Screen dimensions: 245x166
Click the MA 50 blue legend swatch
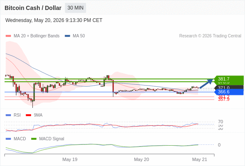[x=67, y=36]
